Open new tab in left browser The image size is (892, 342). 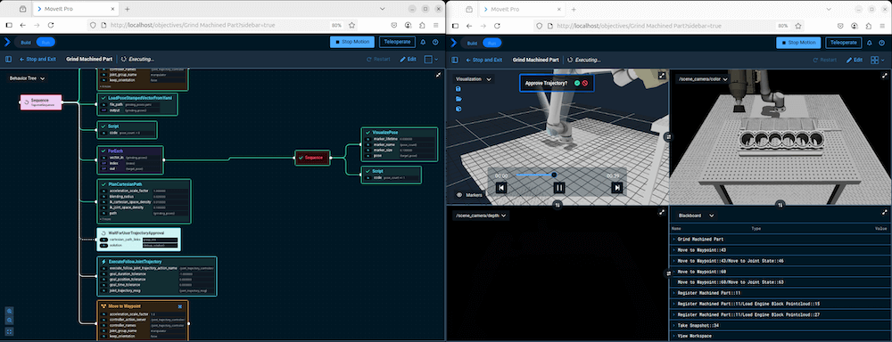tap(127, 9)
